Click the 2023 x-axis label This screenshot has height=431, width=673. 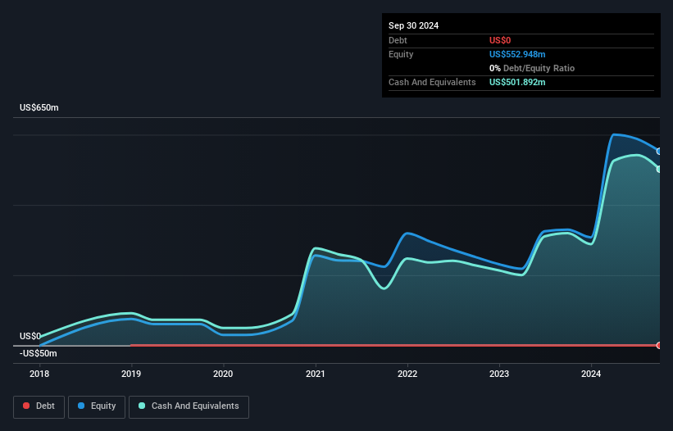coord(499,374)
